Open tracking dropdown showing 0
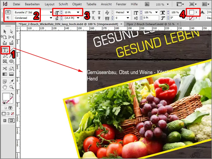 128,18
